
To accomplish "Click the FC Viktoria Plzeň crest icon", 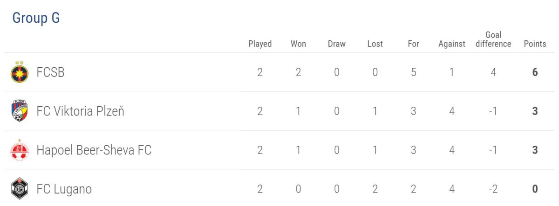I will [20, 111].
